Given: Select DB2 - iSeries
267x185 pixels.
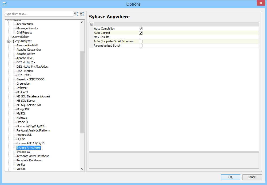Looking at the screenshot, I should pos(25,71).
